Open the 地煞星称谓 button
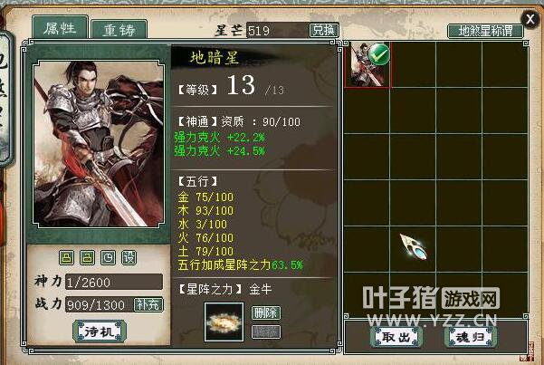This screenshot has height=365, width=544. tap(485, 31)
